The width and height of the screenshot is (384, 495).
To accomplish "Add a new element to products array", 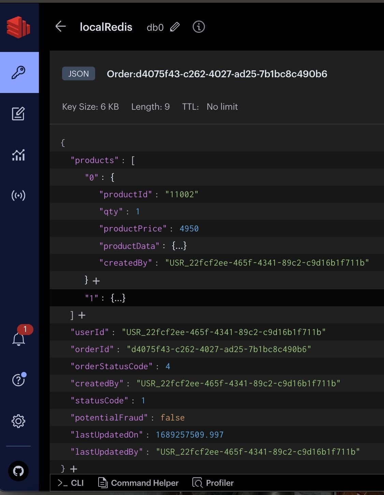I will coord(82,315).
